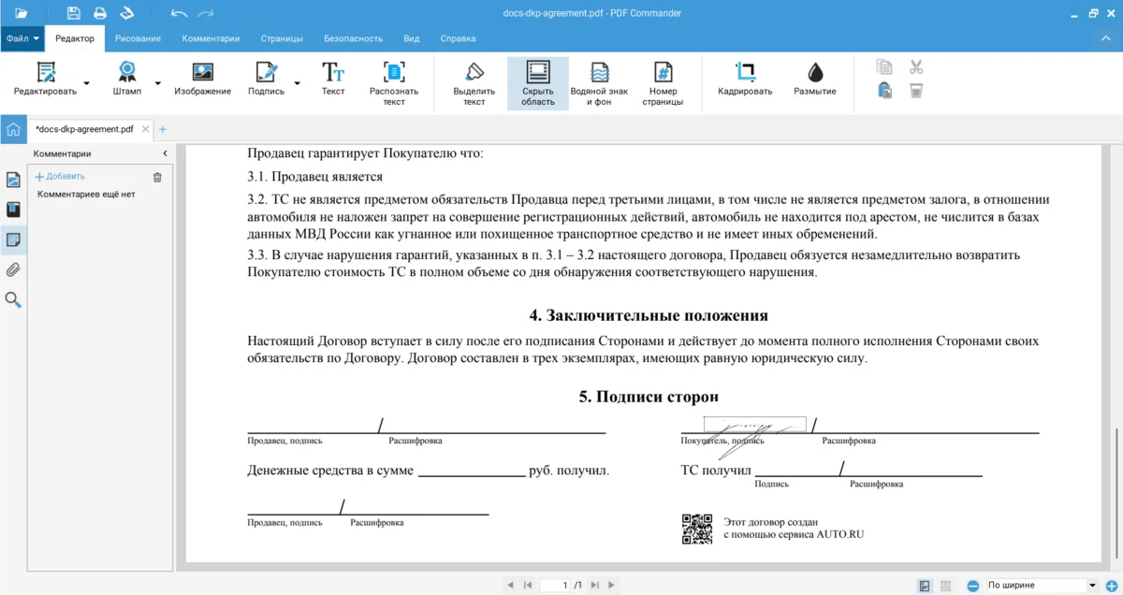
Task: Open bookmarks sidebar panel
Action: click(13, 210)
